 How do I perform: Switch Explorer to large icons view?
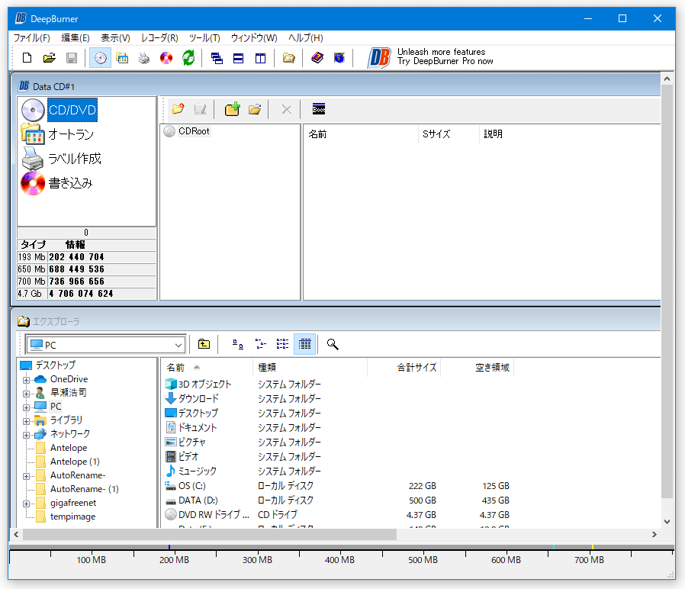coord(238,344)
